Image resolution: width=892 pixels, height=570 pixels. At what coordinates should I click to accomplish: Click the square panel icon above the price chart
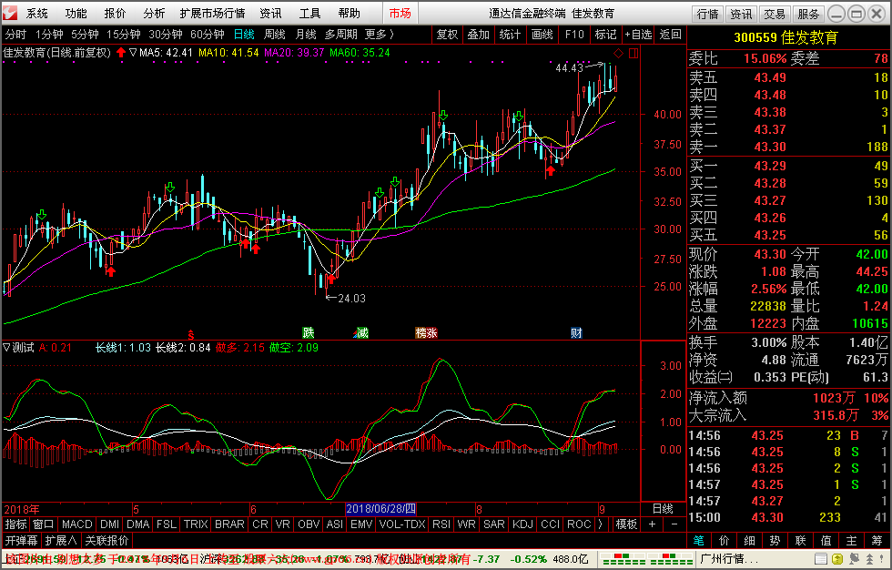(x=634, y=53)
